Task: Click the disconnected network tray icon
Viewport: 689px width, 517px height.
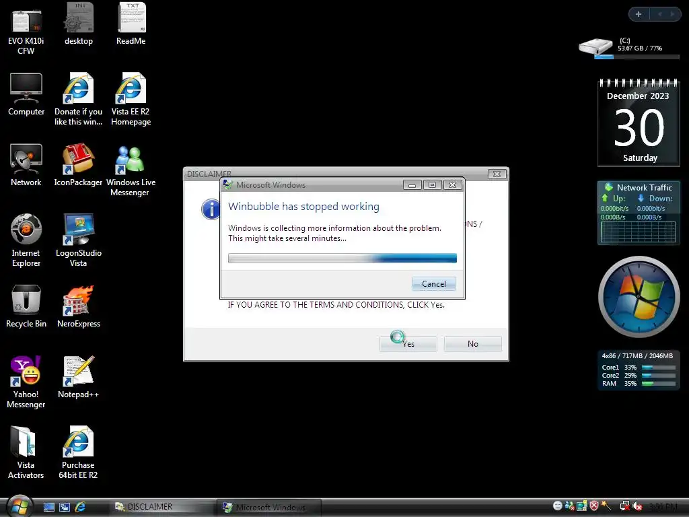Action: (624, 506)
